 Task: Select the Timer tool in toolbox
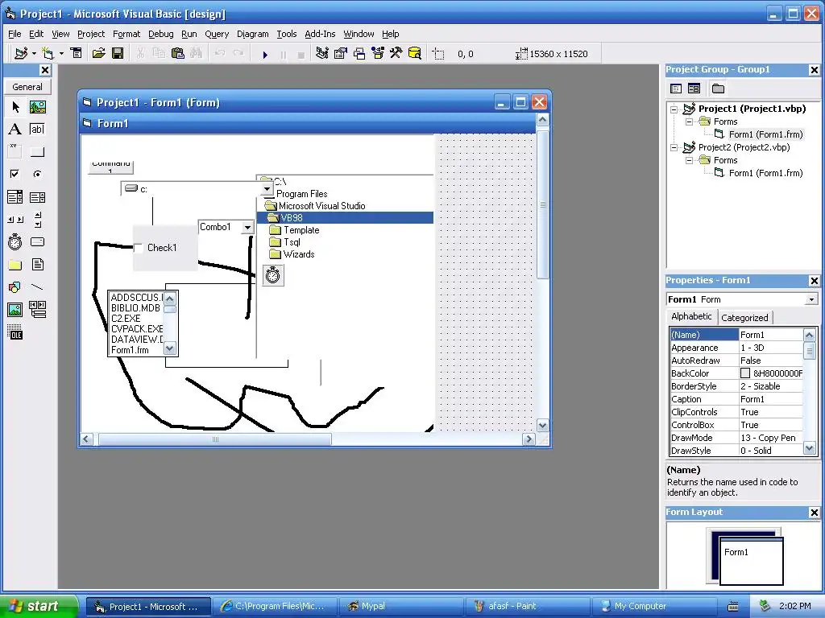click(15, 242)
